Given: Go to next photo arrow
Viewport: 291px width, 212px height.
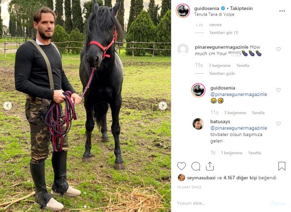Looking at the screenshot, I should 163,106.
